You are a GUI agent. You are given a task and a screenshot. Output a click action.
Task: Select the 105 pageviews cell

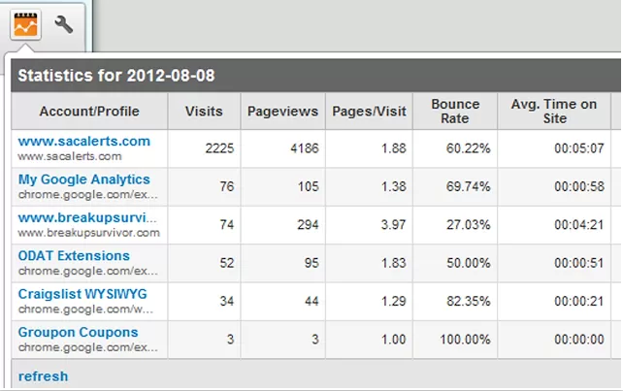[x=309, y=186]
